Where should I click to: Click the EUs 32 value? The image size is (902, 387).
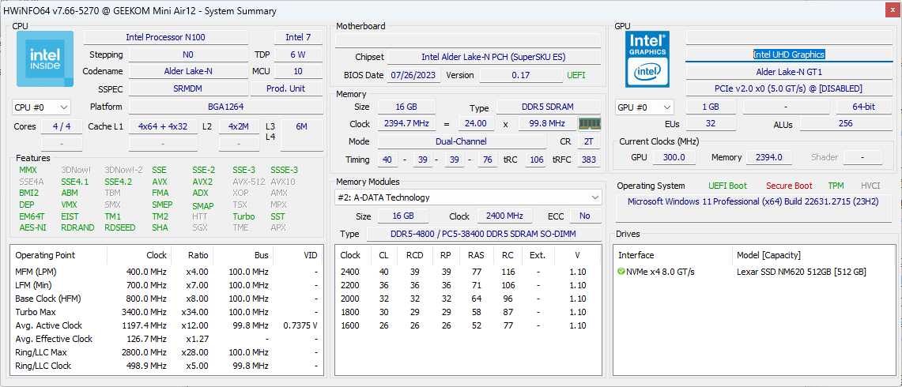pyautogui.click(x=711, y=124)
